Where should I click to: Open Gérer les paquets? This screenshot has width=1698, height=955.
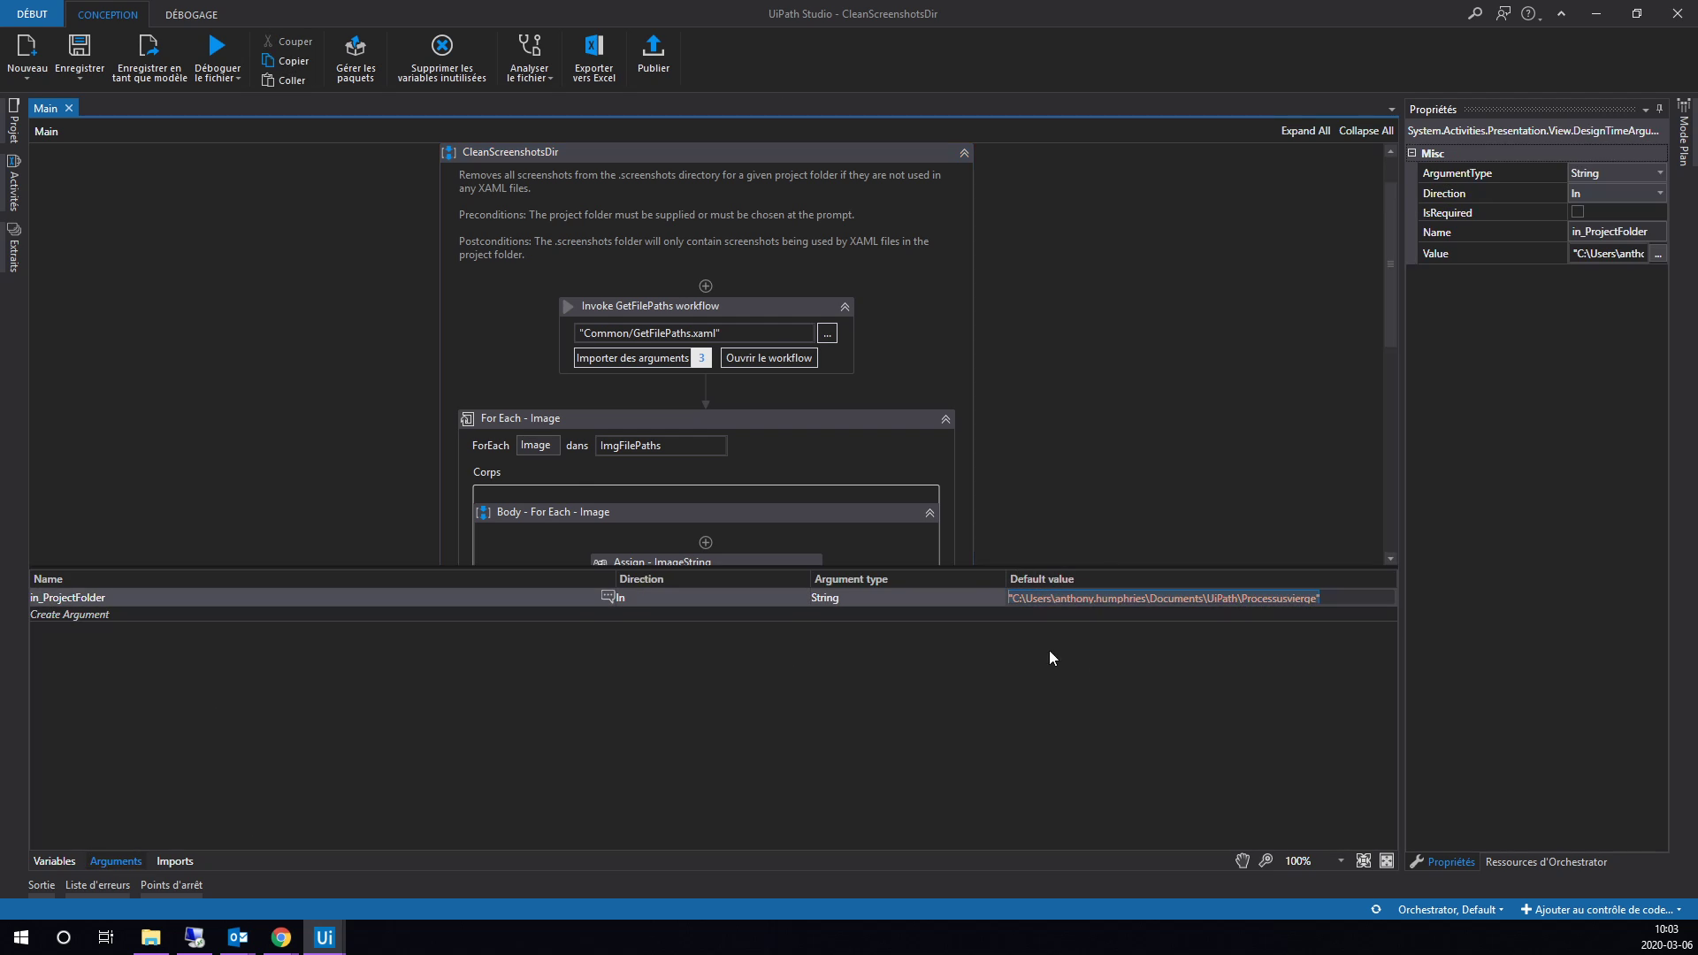(x=356, y=58)
